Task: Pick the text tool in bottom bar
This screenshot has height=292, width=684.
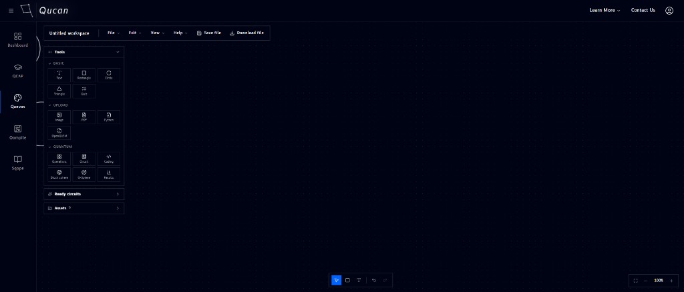Action: pos(359,280)
